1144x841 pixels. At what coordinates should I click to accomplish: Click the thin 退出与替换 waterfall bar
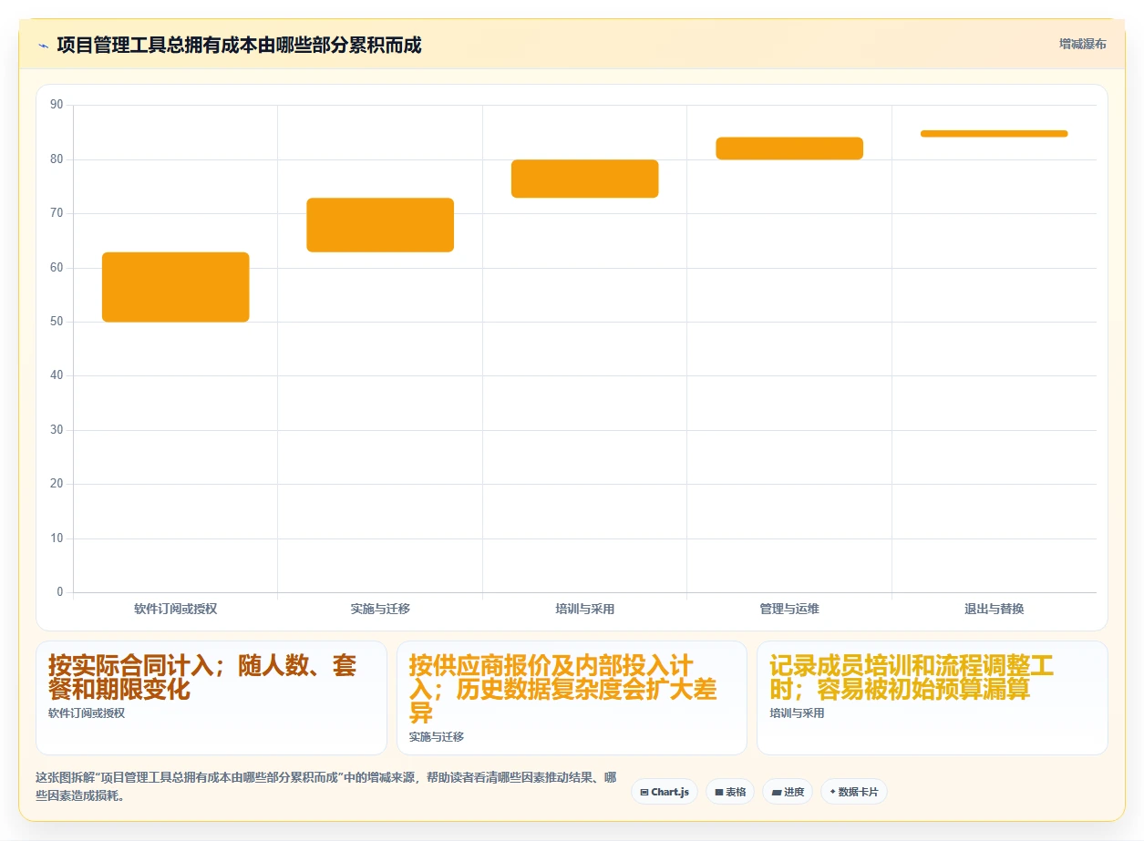tap(994, 134)
